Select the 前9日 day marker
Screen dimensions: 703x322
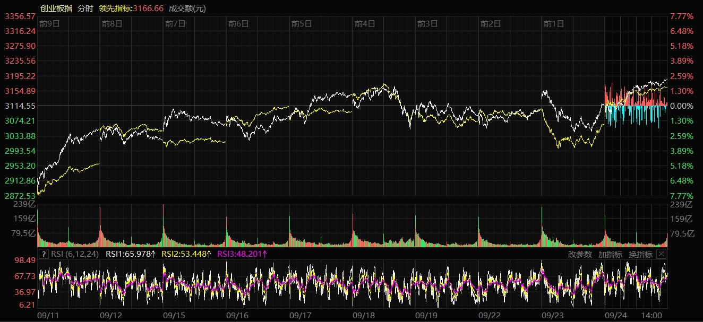point(49,23)
